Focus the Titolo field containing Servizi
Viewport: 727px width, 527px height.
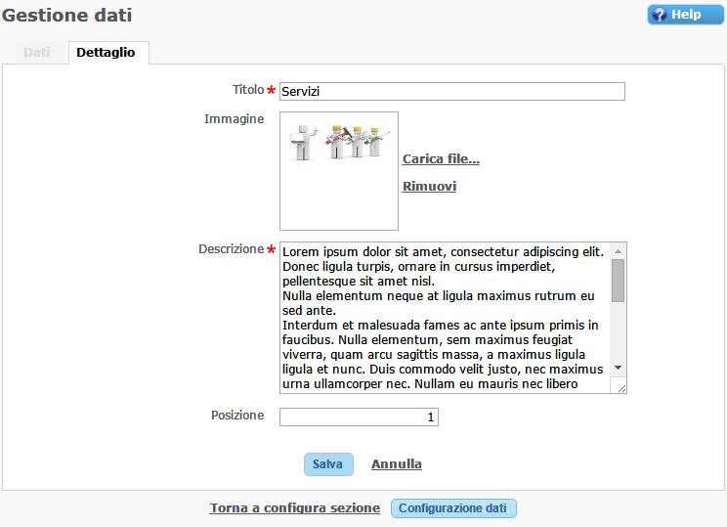451,91
